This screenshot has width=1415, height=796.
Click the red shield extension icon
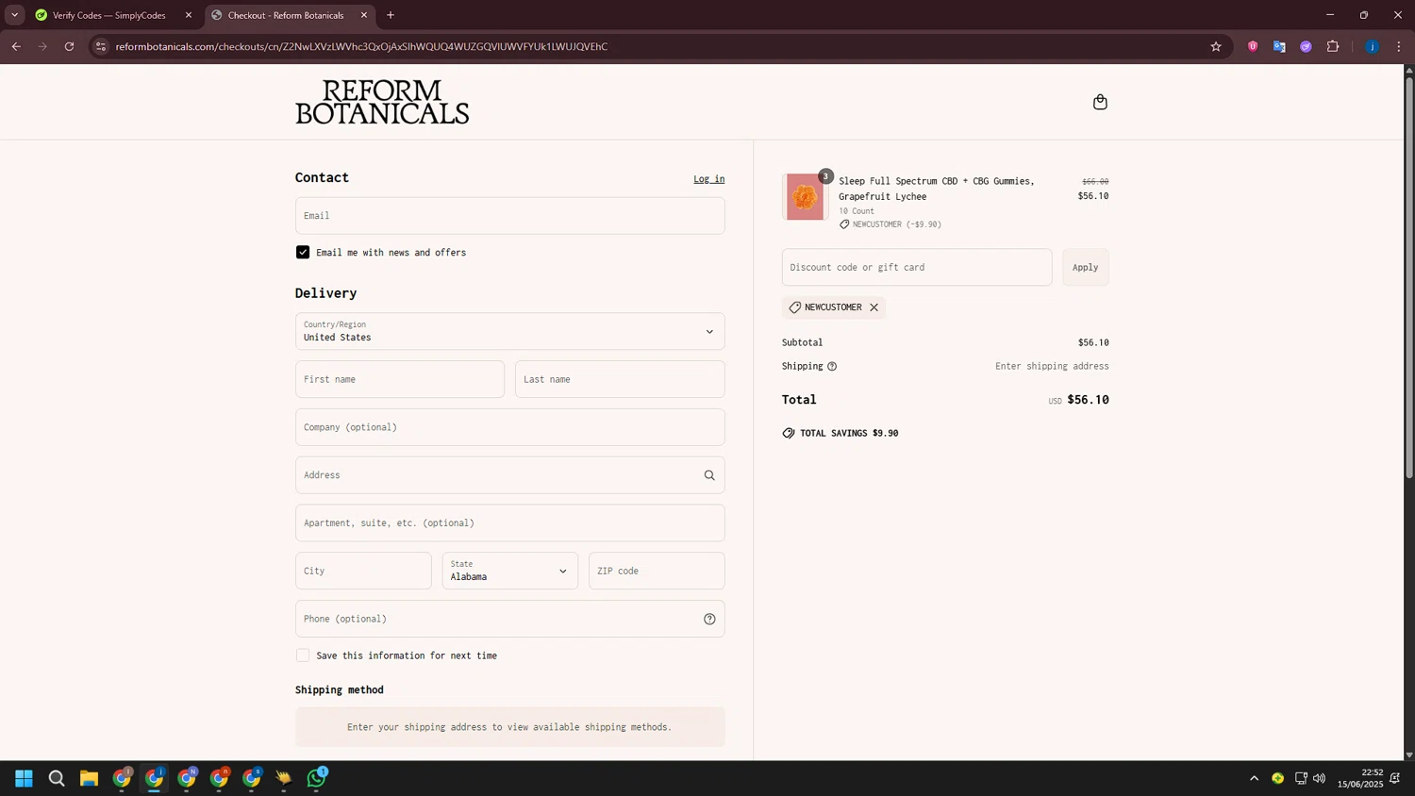tap(1253, 46)
